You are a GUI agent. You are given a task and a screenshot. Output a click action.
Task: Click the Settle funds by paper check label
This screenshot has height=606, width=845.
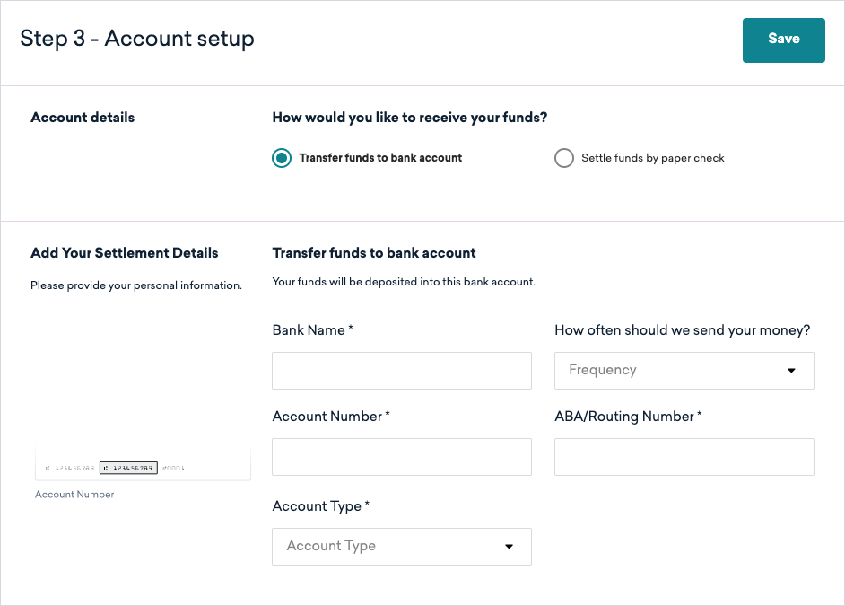tap(653, 158)
